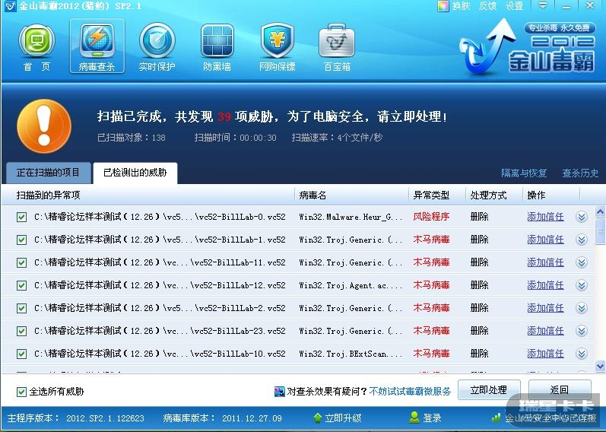
Task: Click the 反馈 feedback link in title bar
Action: [x=487, y=6]
